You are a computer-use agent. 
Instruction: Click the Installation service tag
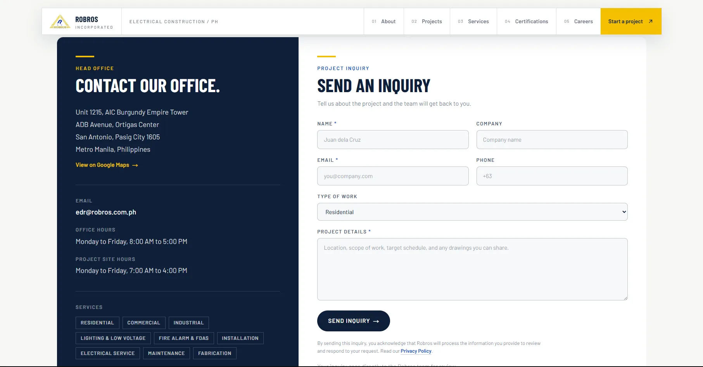[x=240, y=338]
